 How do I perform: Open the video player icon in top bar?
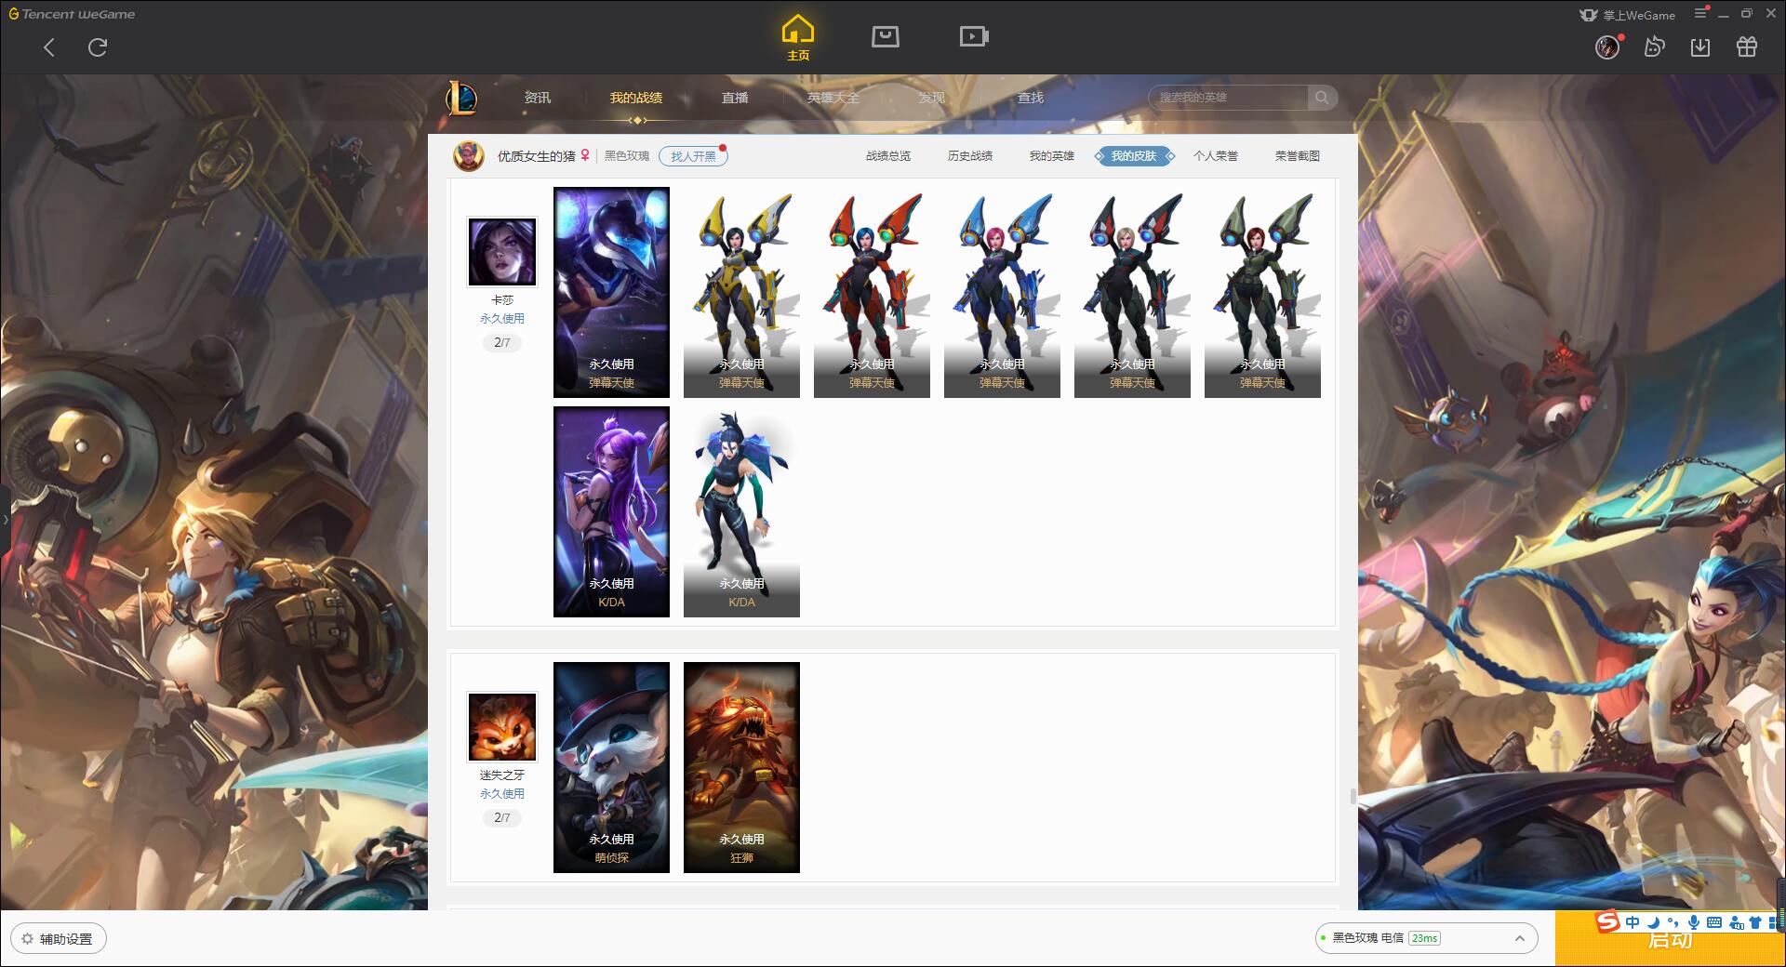pyautogui.click(x=974, y=36)
